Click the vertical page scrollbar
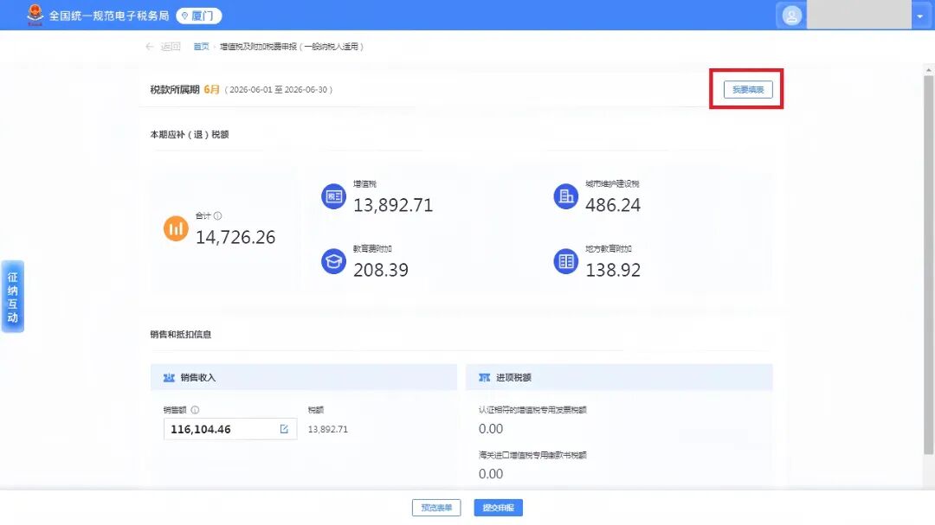The height and width of the screenshot is (525, 935). [928, 266]
